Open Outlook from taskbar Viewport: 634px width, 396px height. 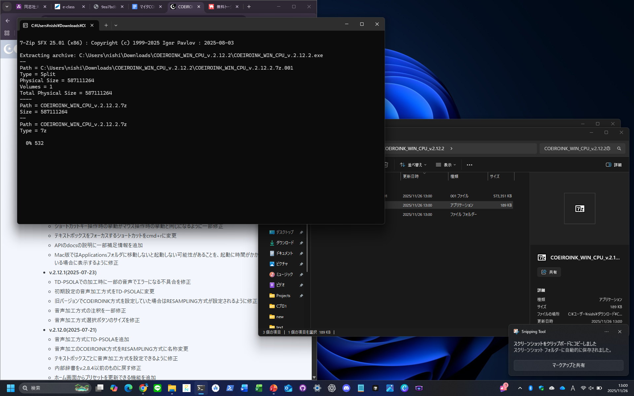[x=288, y=388]
